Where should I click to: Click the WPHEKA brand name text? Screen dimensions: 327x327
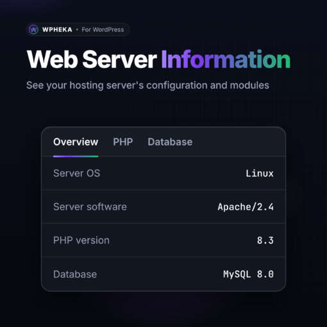(57, 29)
